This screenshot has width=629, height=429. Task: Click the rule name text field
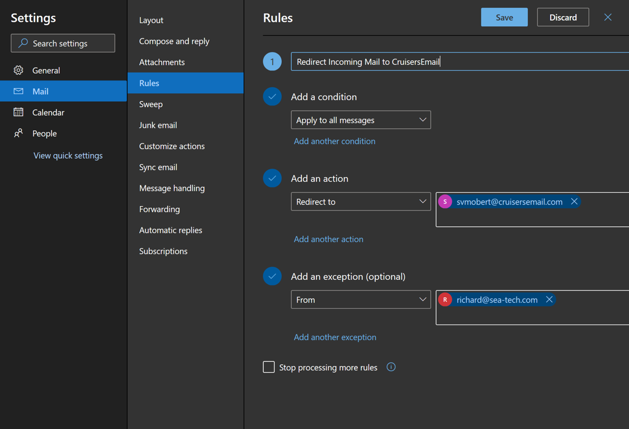458,61
